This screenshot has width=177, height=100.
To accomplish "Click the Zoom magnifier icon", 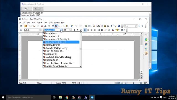I will coord(114,26).
